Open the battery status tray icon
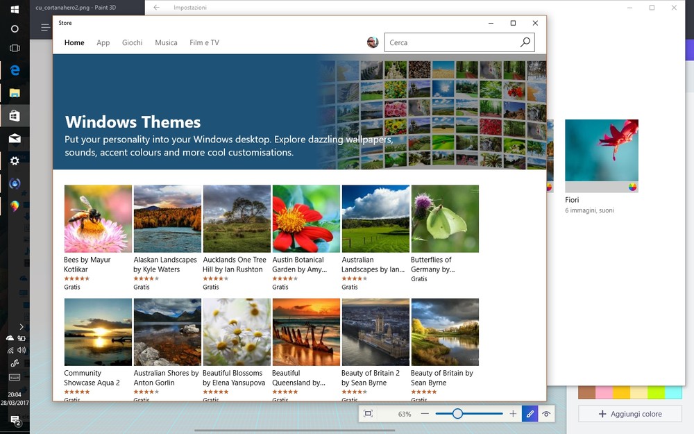The width and height of the screenshot is (694, 434). click(22, 338)
